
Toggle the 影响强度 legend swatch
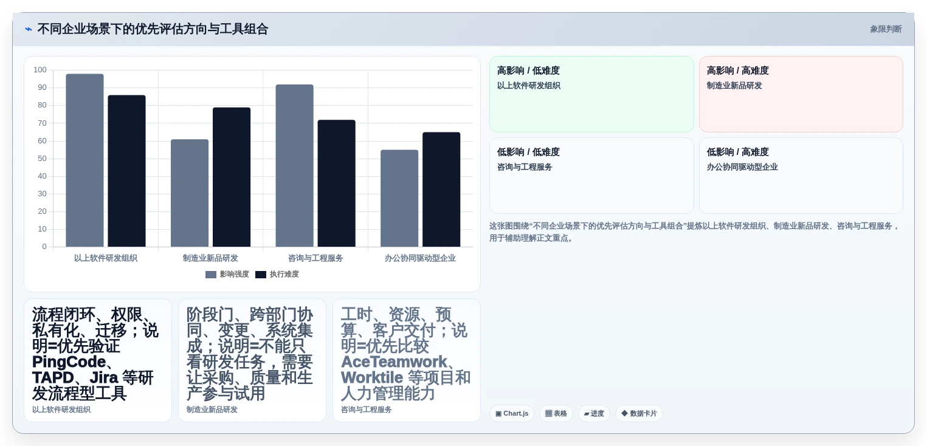point(211,275)
